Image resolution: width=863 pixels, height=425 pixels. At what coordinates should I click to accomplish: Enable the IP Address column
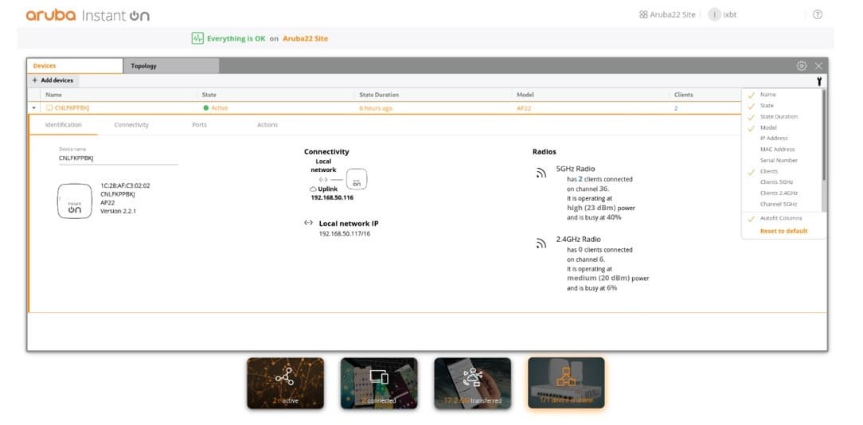[x=774, y=138]
